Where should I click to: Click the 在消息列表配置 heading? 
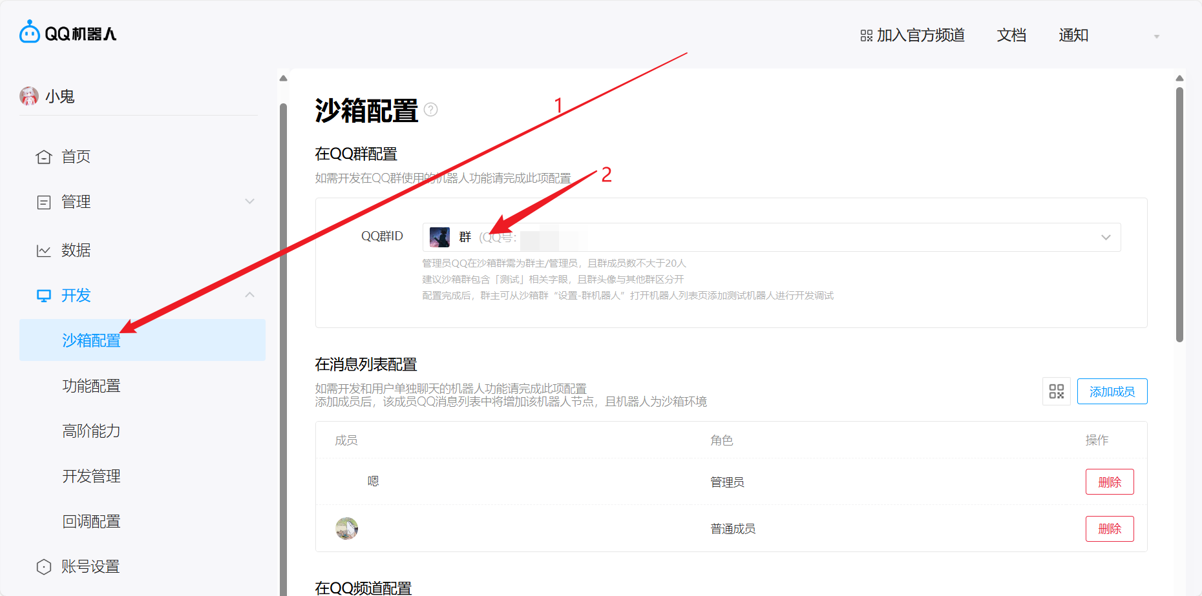coord(366,364)
